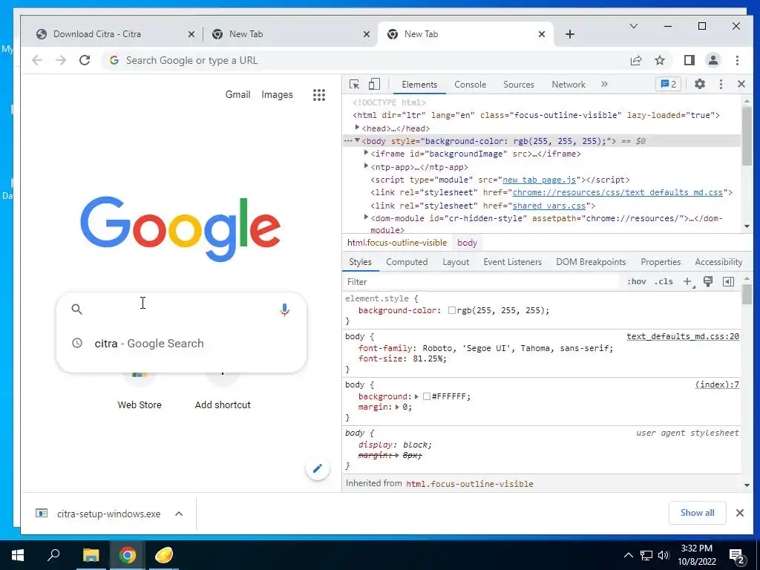Open DevTools settings gear
The height and width of the screenshot is (570, 760).
pos(699,84)
